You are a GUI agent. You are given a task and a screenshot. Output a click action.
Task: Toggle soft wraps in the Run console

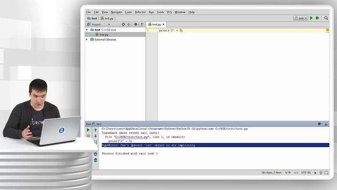coord(95,142)
